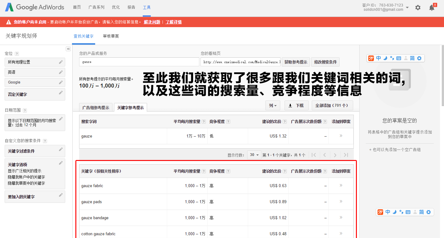The image size is (444, 238).
Task: Edit 否定关键字 with its pencil icon
Action: tap(61, 92)
